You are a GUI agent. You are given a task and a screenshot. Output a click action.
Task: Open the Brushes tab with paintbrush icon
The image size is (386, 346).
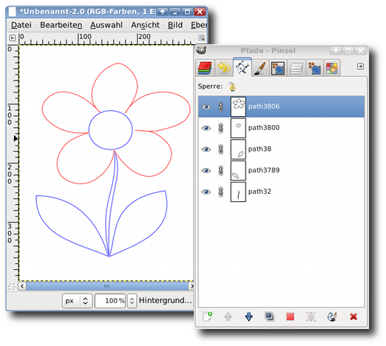tap(260, 68)
